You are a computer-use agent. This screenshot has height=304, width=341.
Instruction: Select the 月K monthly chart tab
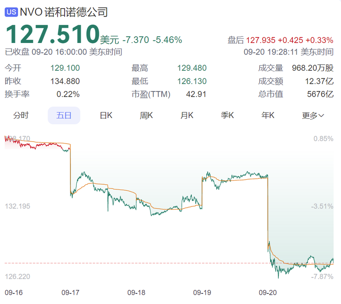point(187,115)
